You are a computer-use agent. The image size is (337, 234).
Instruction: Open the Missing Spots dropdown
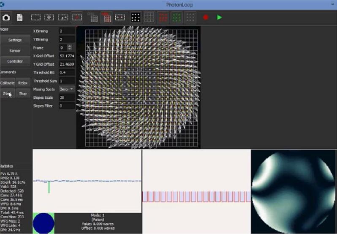(x=67, y=89)
